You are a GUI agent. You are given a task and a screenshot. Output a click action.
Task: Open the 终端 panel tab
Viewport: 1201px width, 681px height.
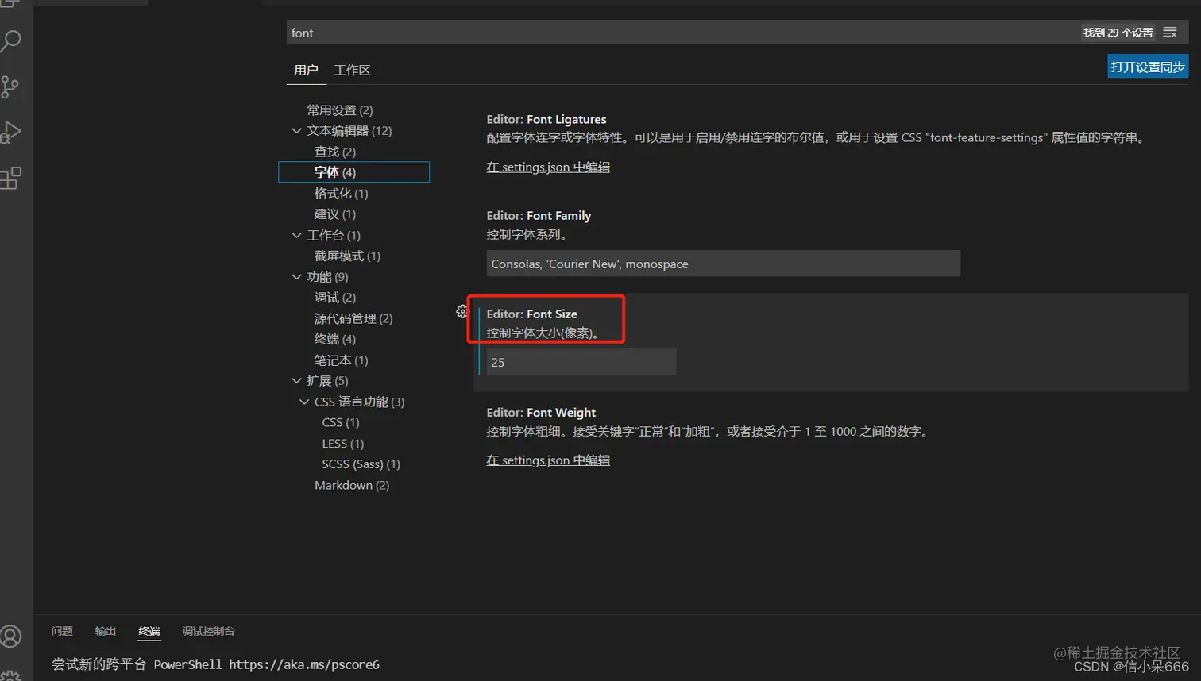149,631
